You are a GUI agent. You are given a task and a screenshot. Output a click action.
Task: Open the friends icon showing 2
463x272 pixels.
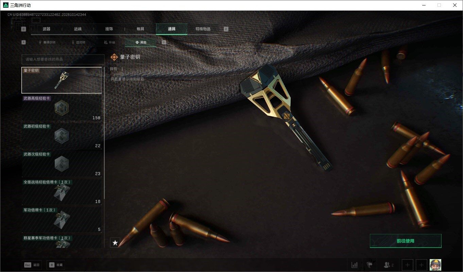coord(388,265)
